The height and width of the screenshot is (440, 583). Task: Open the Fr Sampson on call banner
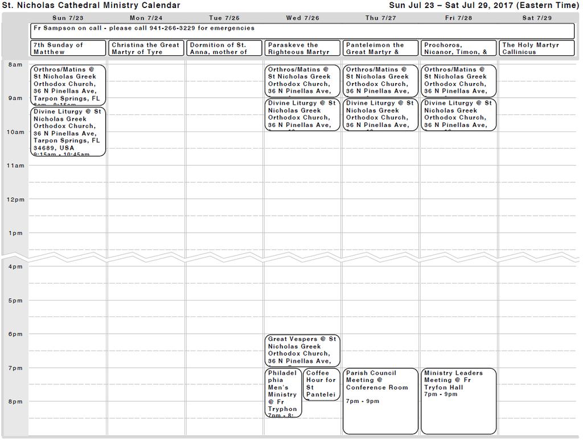pyautogui.click(x=302, y=31)
